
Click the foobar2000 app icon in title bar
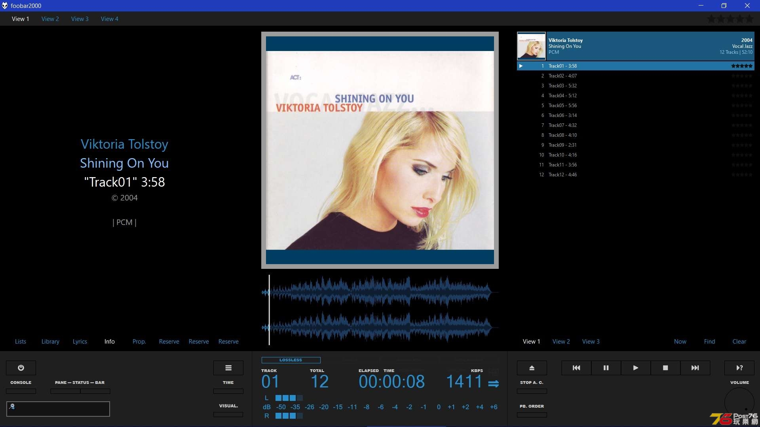click(5, 6)
